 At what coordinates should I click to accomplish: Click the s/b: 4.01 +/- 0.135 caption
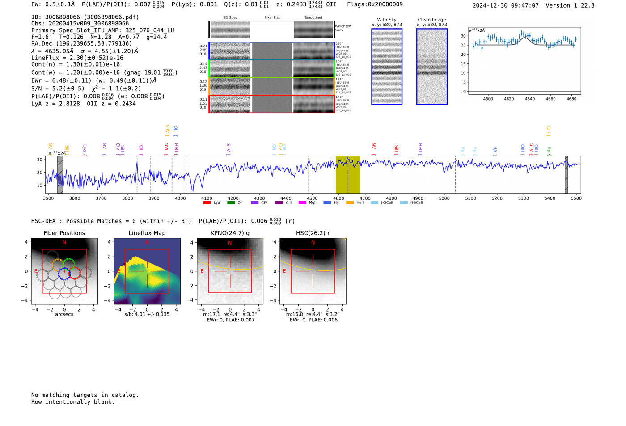[147, 314]
